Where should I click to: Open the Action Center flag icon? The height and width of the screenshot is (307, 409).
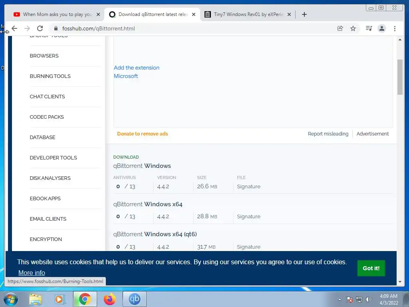click(349, 299)
